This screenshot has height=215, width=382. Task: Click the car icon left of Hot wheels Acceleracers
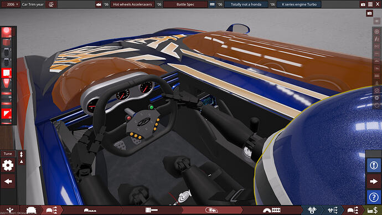point(99,4)
